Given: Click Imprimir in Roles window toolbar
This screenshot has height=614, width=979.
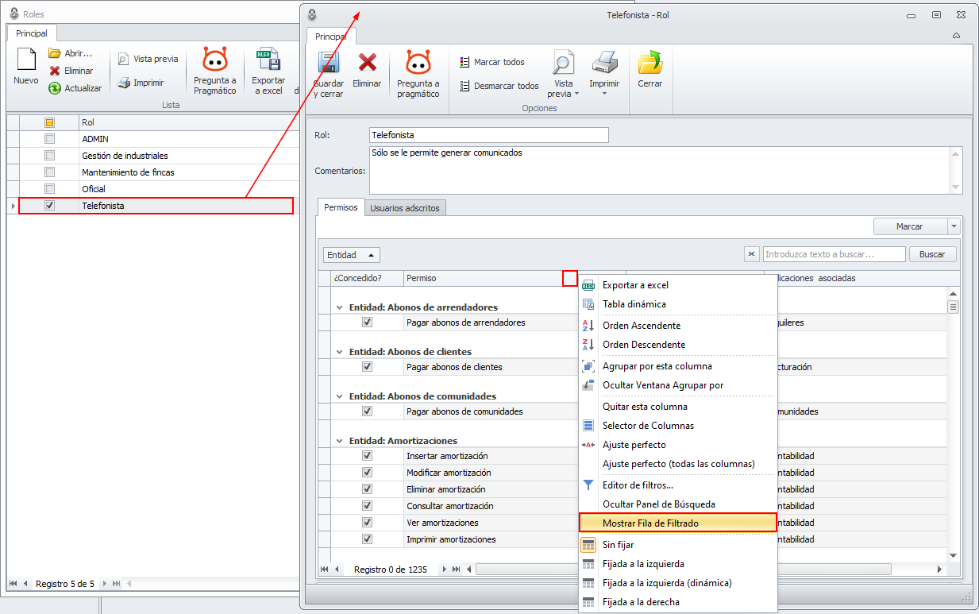Looking at the screenshot, I should 141,83.
